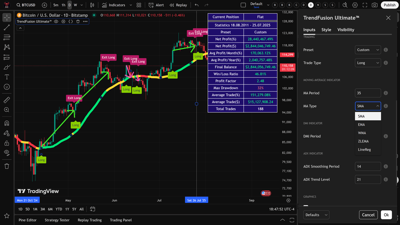The width and height of the screenshot is (400, 225).
Task: Open the Fibonacci and Gann tools
Action: coord(7,37)
